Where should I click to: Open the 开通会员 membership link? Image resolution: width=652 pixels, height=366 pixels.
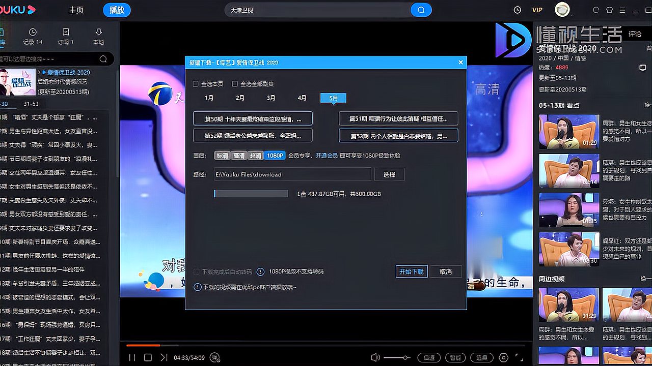point(327,156)
